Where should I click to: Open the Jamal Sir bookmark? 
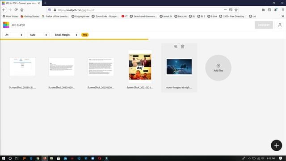click(x=166, y=16)
